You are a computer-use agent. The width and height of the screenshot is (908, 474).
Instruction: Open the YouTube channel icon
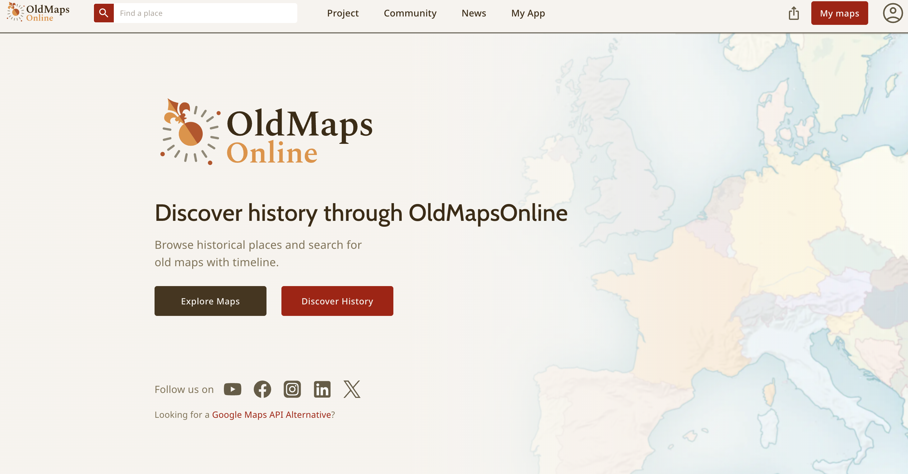232,389
